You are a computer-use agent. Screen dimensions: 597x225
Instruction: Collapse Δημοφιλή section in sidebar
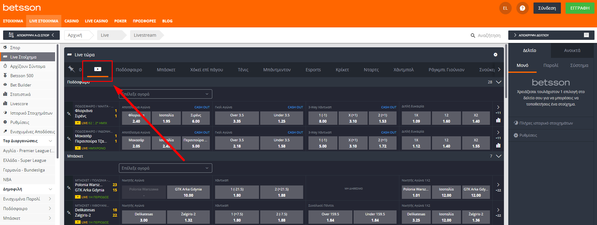pos(50,189)
